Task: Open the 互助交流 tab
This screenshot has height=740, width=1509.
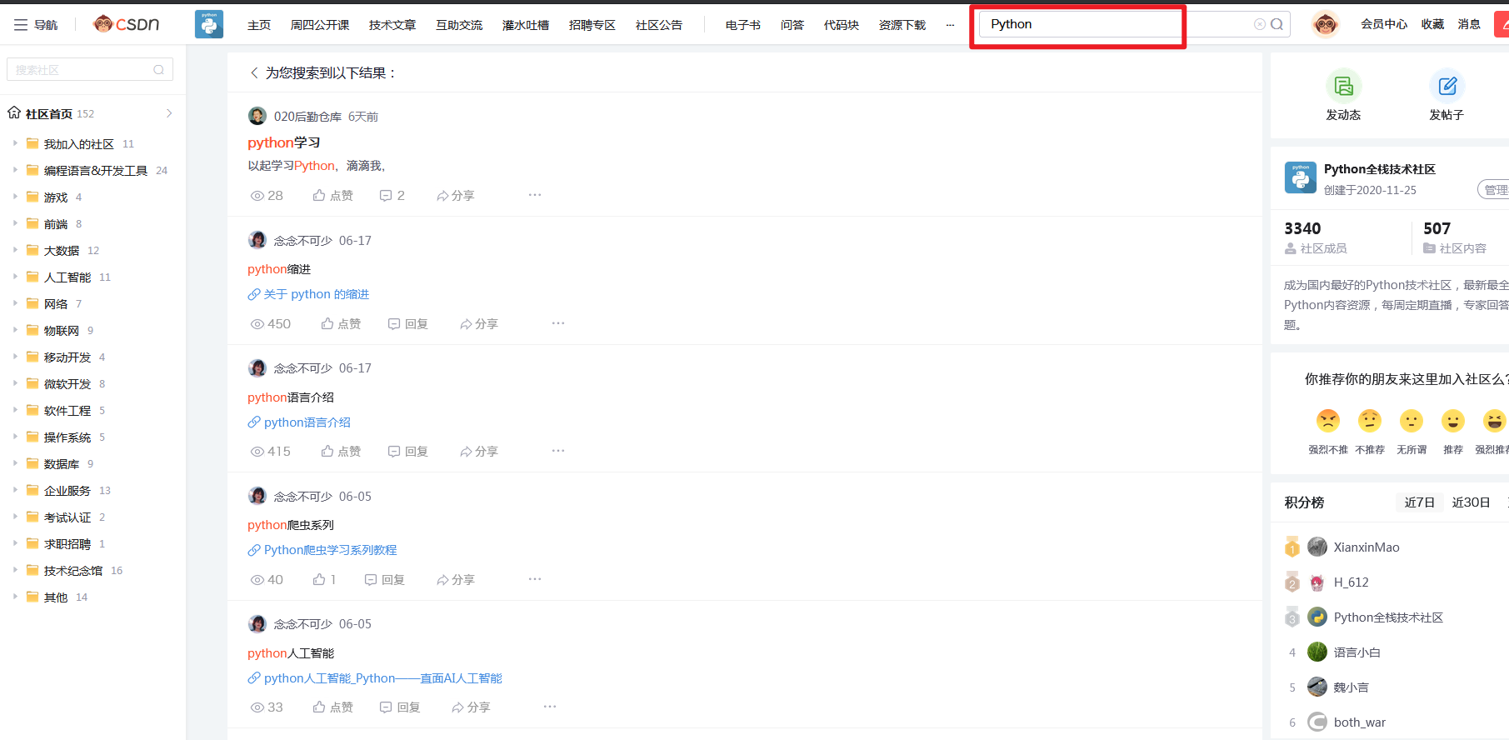Action: click(x=459, y=25)
